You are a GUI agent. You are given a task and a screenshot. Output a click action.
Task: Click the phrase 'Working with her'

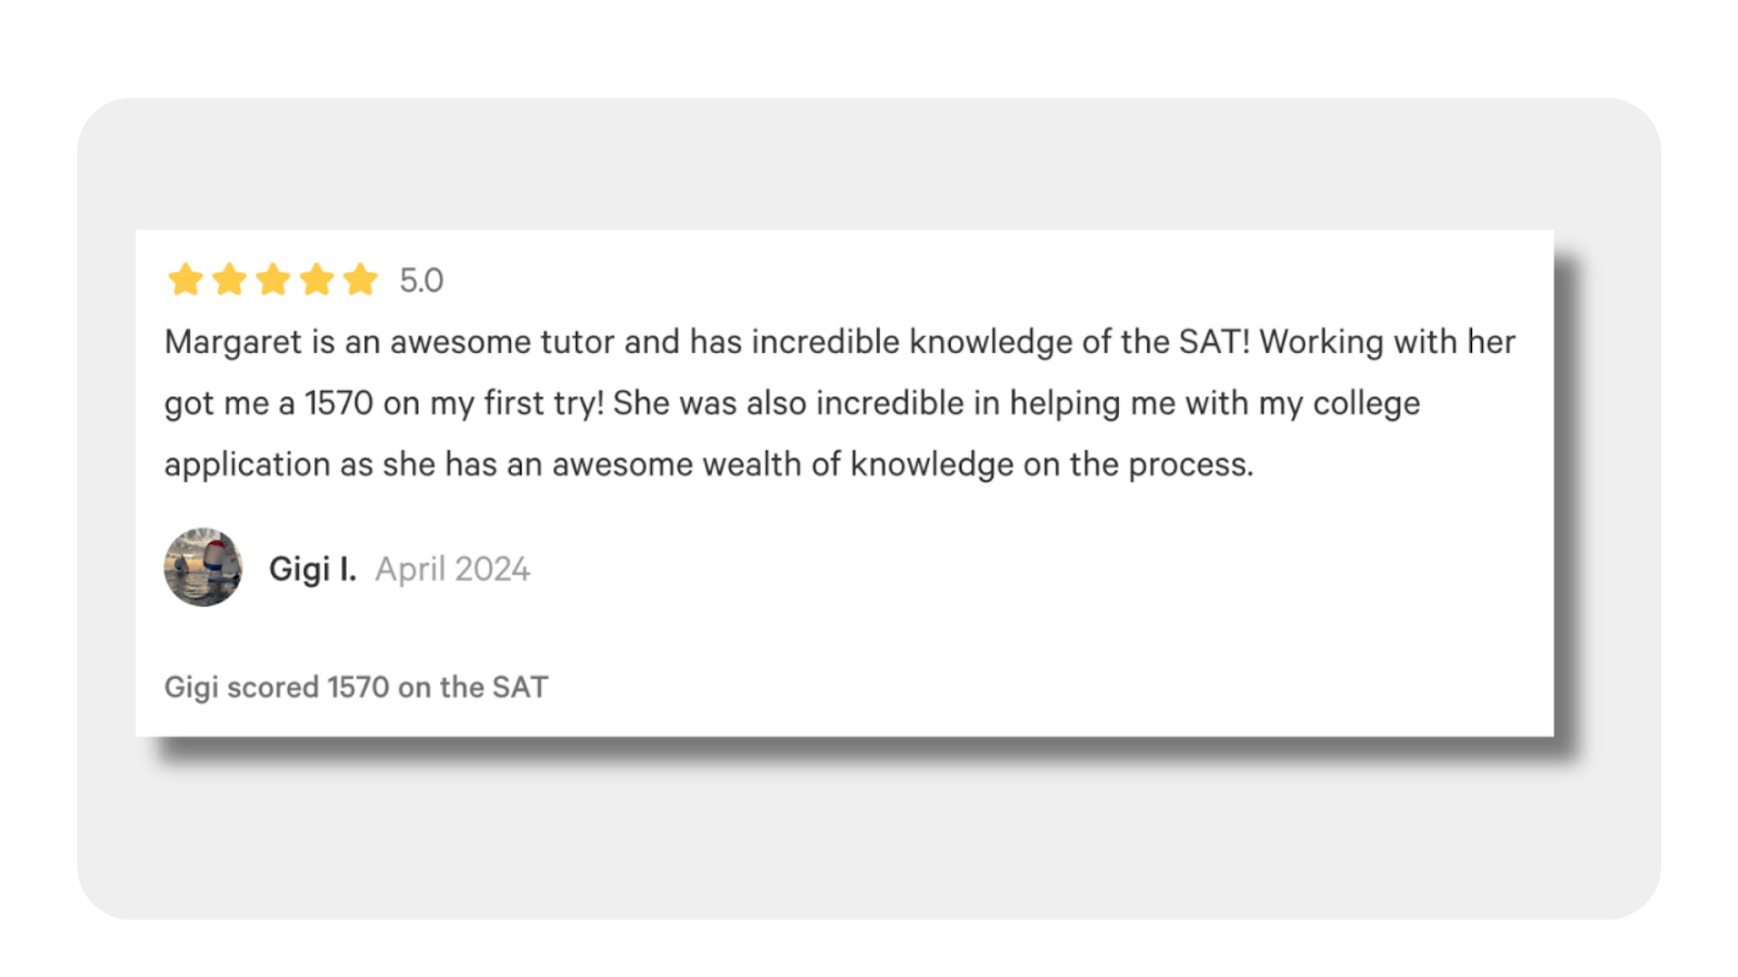point(1388,342)
